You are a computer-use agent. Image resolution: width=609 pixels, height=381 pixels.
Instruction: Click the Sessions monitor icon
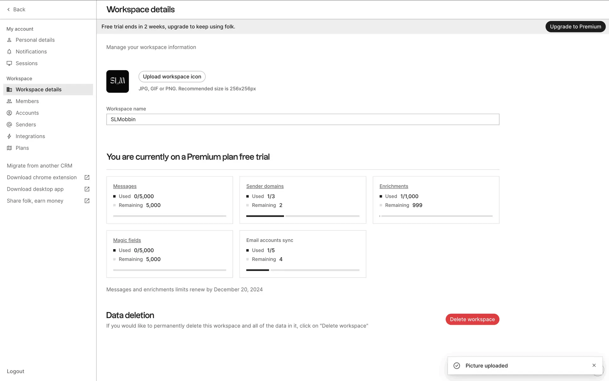(x=9, y=63)
